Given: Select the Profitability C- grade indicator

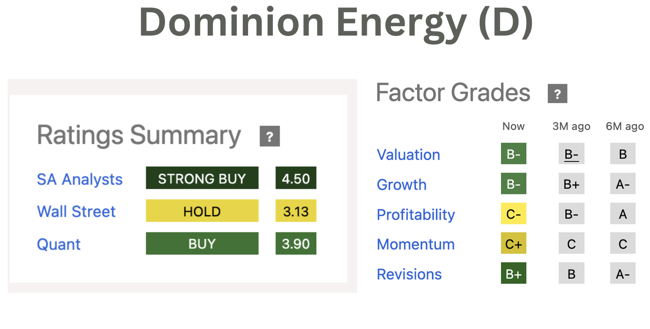Looking at the screenshot, I should 514,214.
